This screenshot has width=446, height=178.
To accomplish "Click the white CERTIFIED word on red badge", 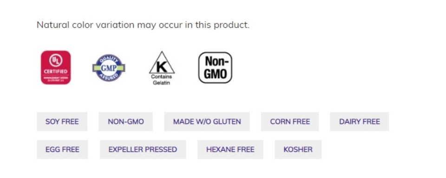I will (56, 71).
